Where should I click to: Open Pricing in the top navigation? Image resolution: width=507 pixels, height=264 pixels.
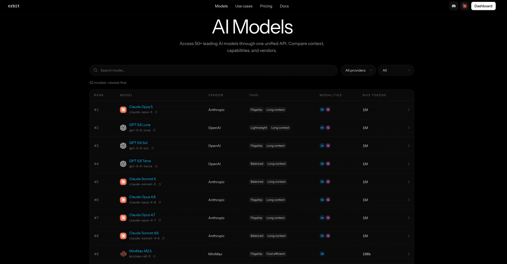pos(266,6)
